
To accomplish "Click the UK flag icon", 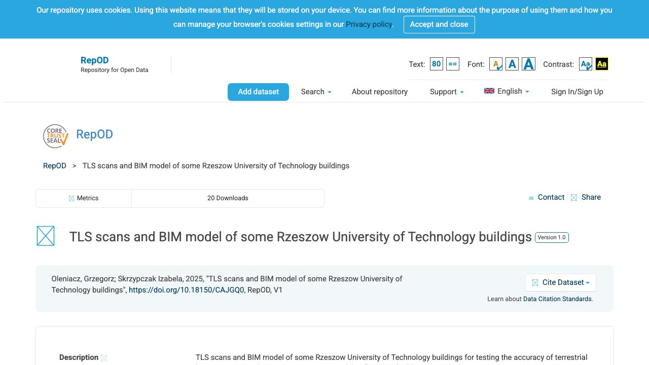I will pyautogui.click(x=489, y=91).
